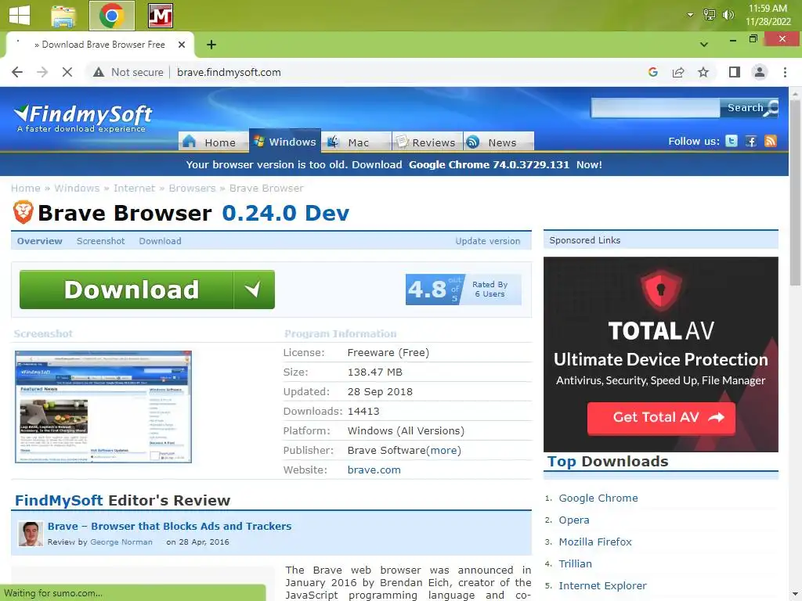Image resolution: width=802 pixels, height=601 pixels.
Task: Switch to the Screenshot sub-tab
Action: 101,241
